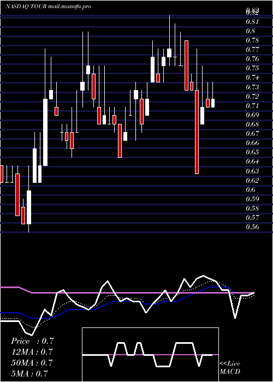The image size is (273, 382).
Task: Click the 0.66 price axis label
Action: (x=252, y=143)
